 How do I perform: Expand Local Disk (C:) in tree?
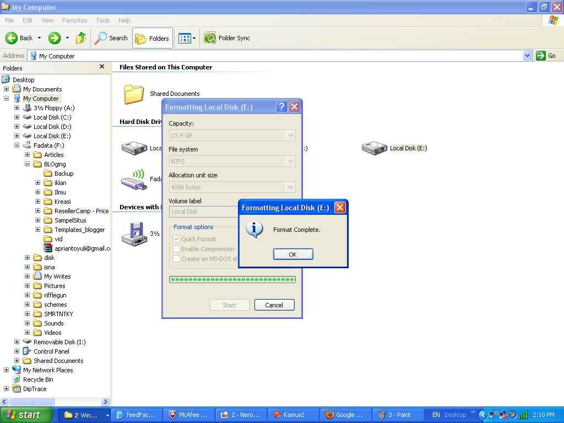(17, 117)
